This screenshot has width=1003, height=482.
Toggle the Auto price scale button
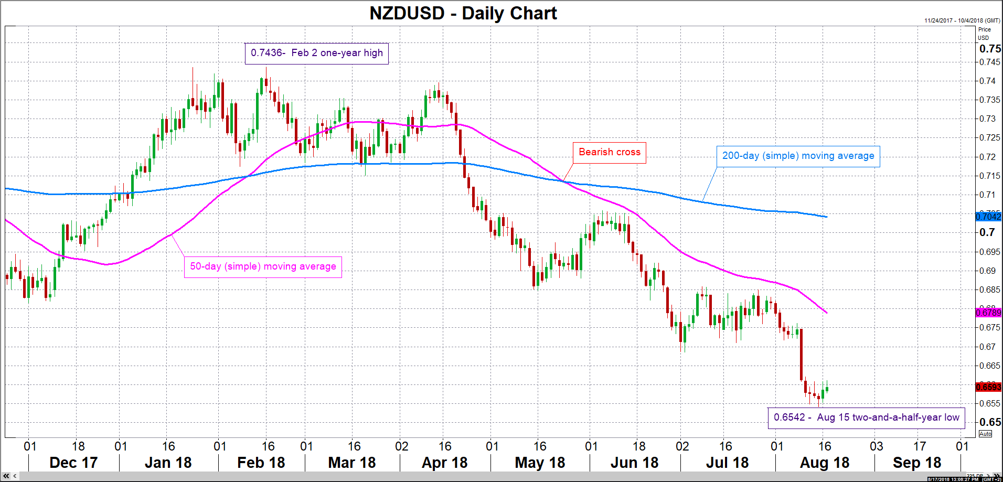coord(985,434)
